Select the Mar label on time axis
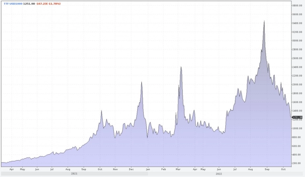The image size is (305, 177). pyautogui.click(x=178, y=169)
